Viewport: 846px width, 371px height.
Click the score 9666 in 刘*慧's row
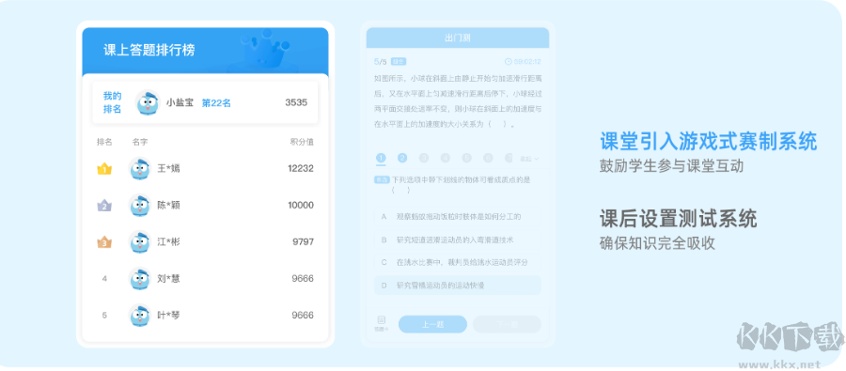303,279
